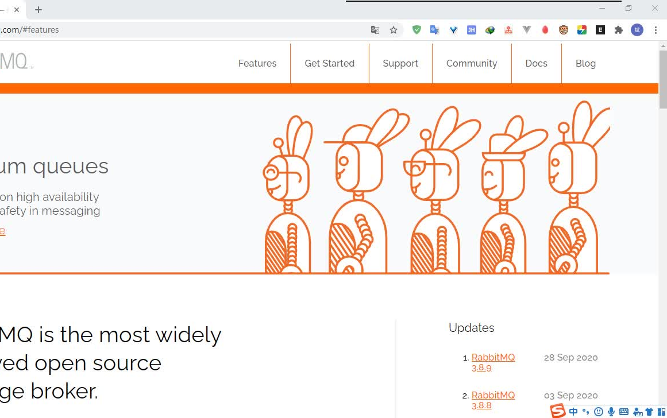The width and height of the screenshot is (667, 418).
Task: Click the 'Updates' heading
Action: [471, 328]
